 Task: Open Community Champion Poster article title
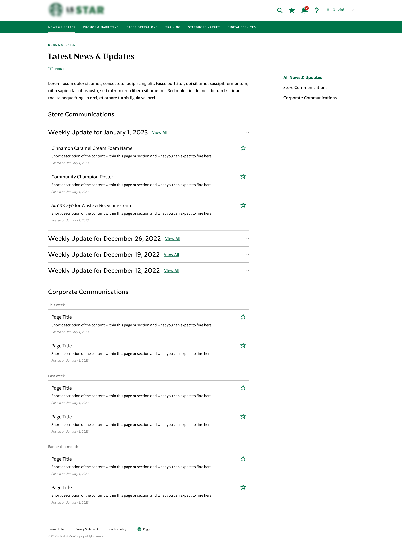(x=82, y=177)
